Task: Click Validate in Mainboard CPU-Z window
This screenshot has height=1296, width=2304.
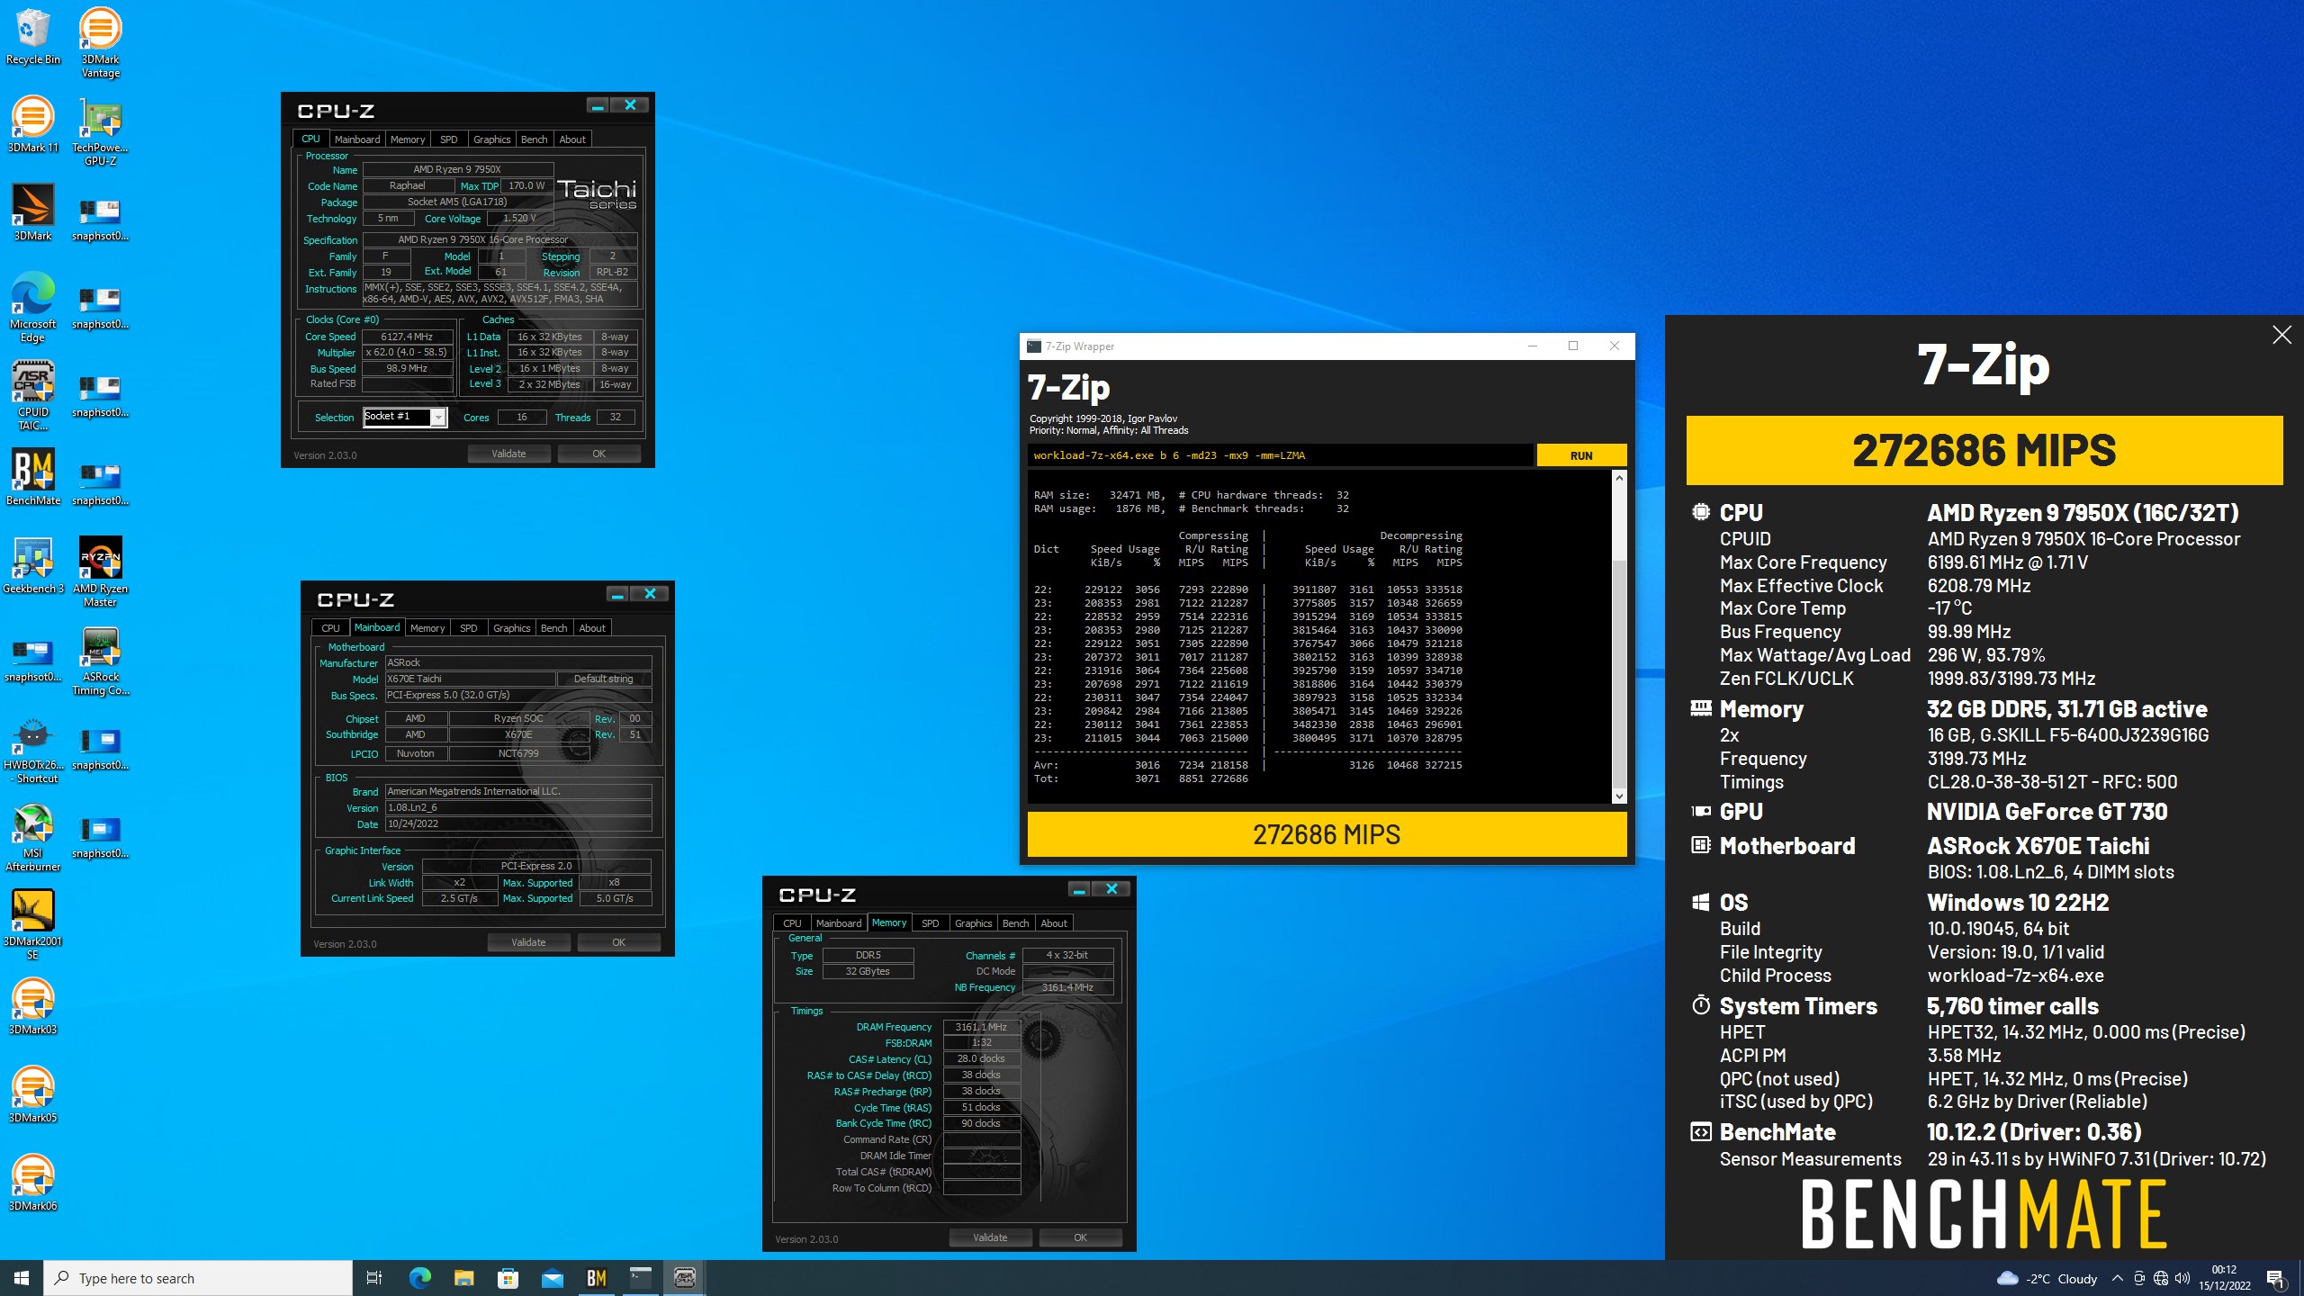Action: tap(528, 942)
